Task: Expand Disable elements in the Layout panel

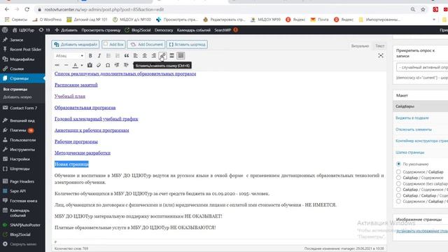Action: pyautogui.click(x=420, y=129)
